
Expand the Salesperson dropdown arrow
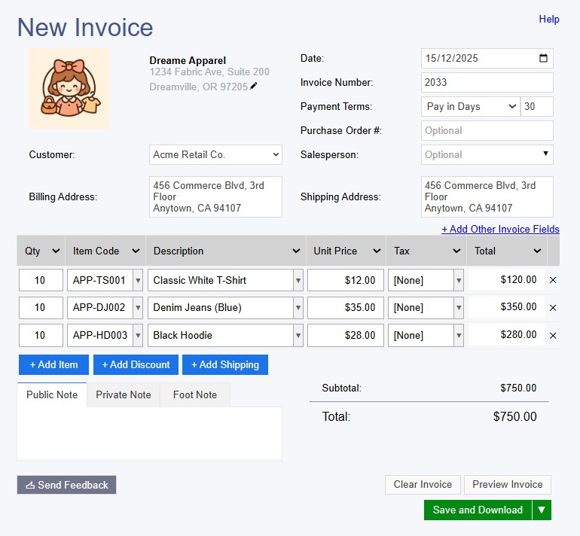(x=545, y=154)
